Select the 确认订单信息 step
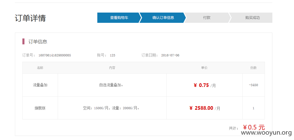 tap(163, 18)
